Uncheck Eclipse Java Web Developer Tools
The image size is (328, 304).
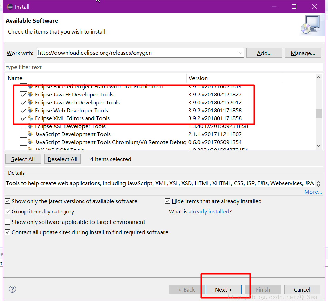coord(23,103)
